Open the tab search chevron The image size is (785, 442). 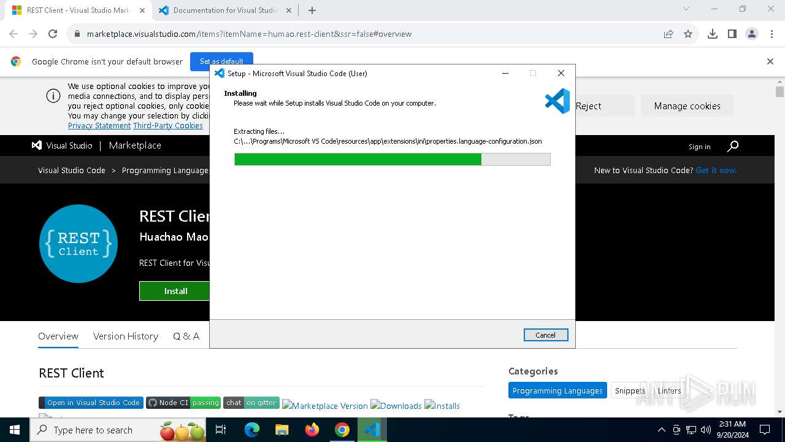686,9
